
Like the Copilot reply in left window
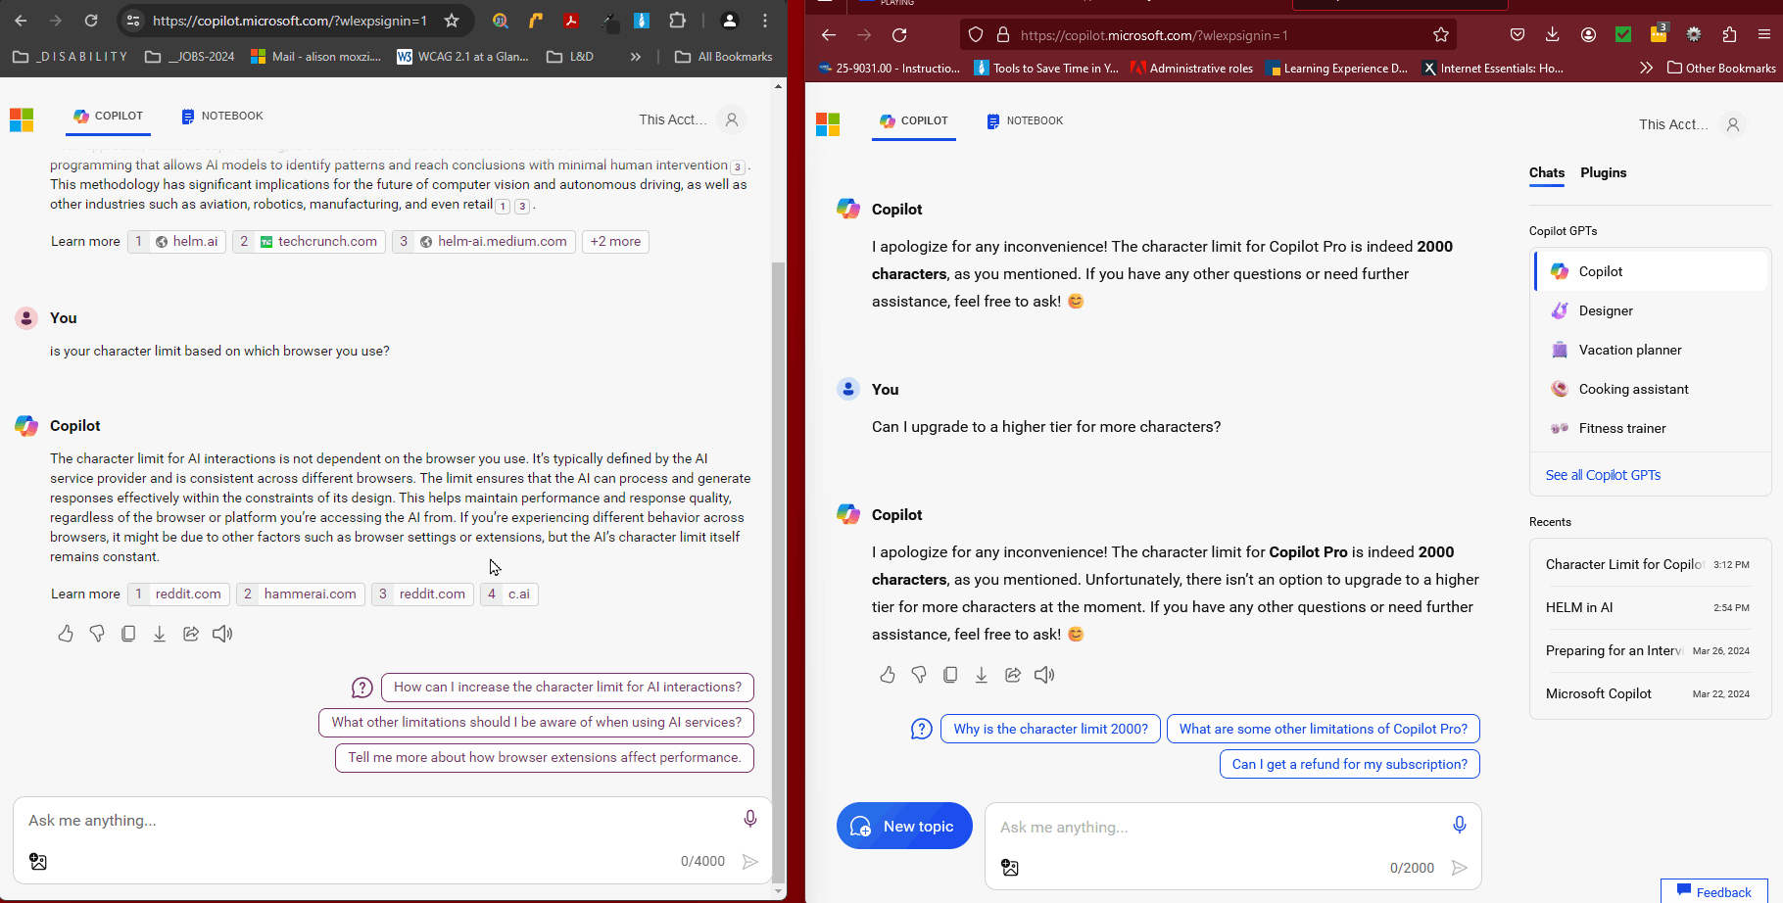(x=66, y=634)
